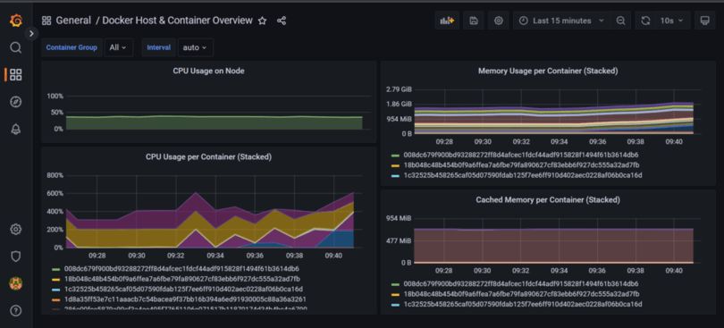Viewport: 724px width, 328px height.
Task: Click yellow color swatch for 18b048c4 in Memory legend
Action: (x=395, y=165)
